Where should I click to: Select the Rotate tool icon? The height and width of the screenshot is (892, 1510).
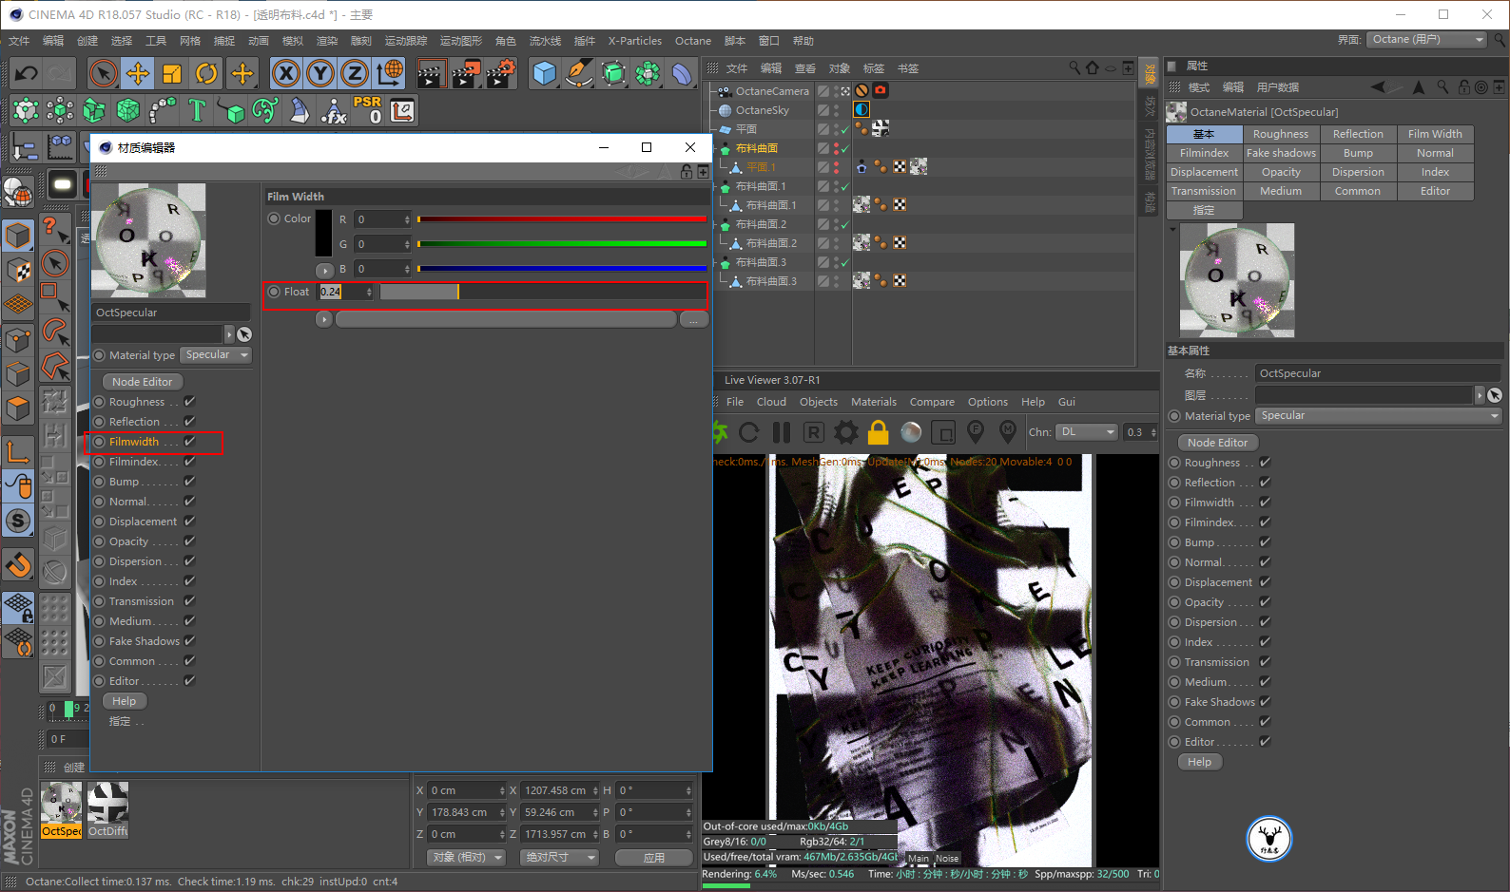point(206,73)
